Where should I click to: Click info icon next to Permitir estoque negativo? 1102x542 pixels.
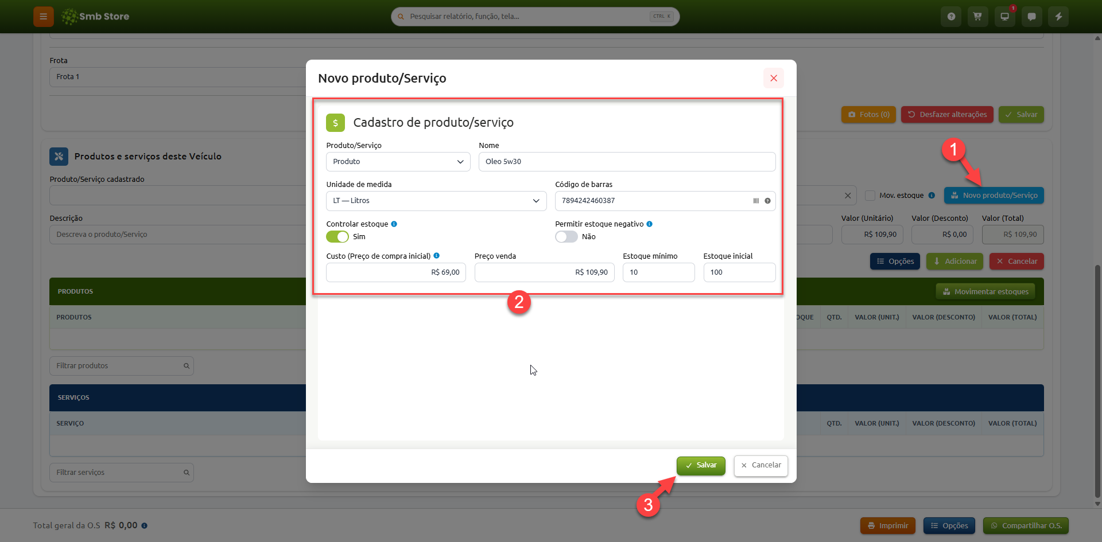pyautogui.click(x=649, y=224)
